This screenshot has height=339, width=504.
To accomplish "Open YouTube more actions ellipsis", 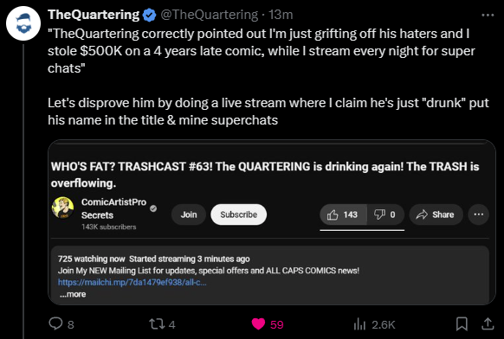I will (x=479, y=214).
